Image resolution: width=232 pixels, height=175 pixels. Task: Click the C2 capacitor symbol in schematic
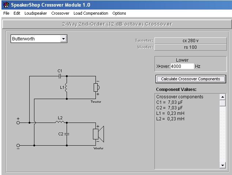click(x=67, y=134)
